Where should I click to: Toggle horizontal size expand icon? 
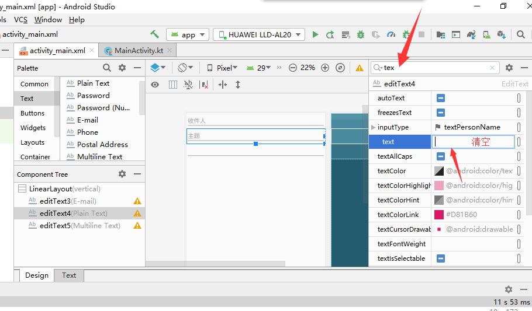pos(223,85)
